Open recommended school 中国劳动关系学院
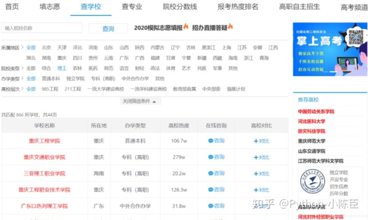The image size is (368, 220). coord(316,111)
